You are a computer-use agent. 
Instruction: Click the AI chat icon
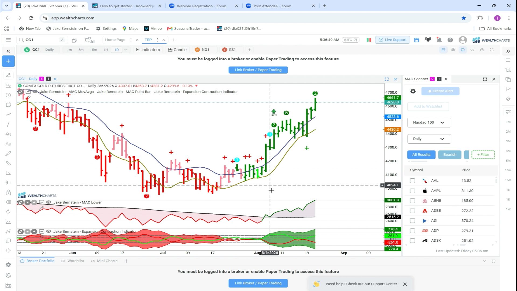(x=90, y=40)
